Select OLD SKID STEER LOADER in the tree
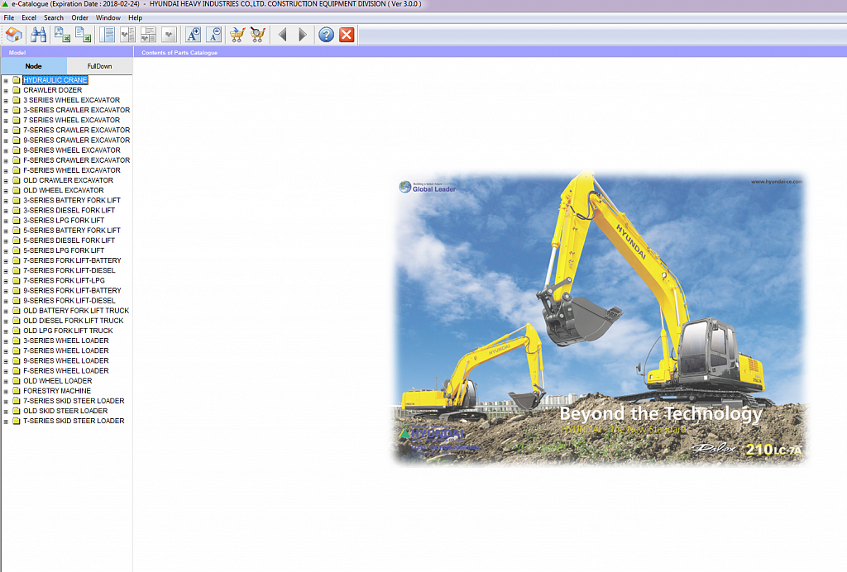 [x=65, y=411]
